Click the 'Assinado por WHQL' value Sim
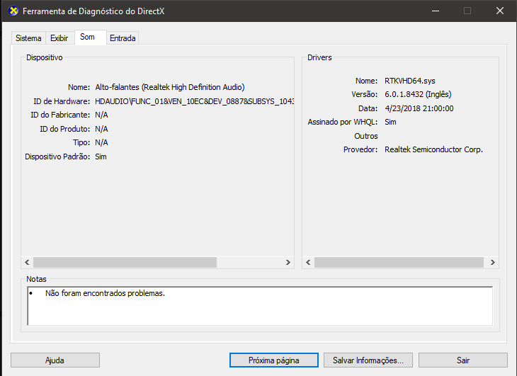517x376 pixels. (390, 123)
